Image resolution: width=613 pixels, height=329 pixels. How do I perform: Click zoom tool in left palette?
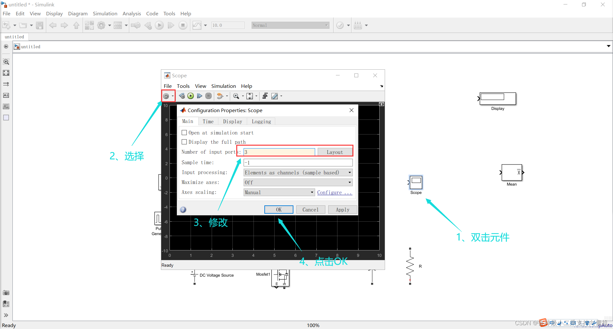point(6,61)
